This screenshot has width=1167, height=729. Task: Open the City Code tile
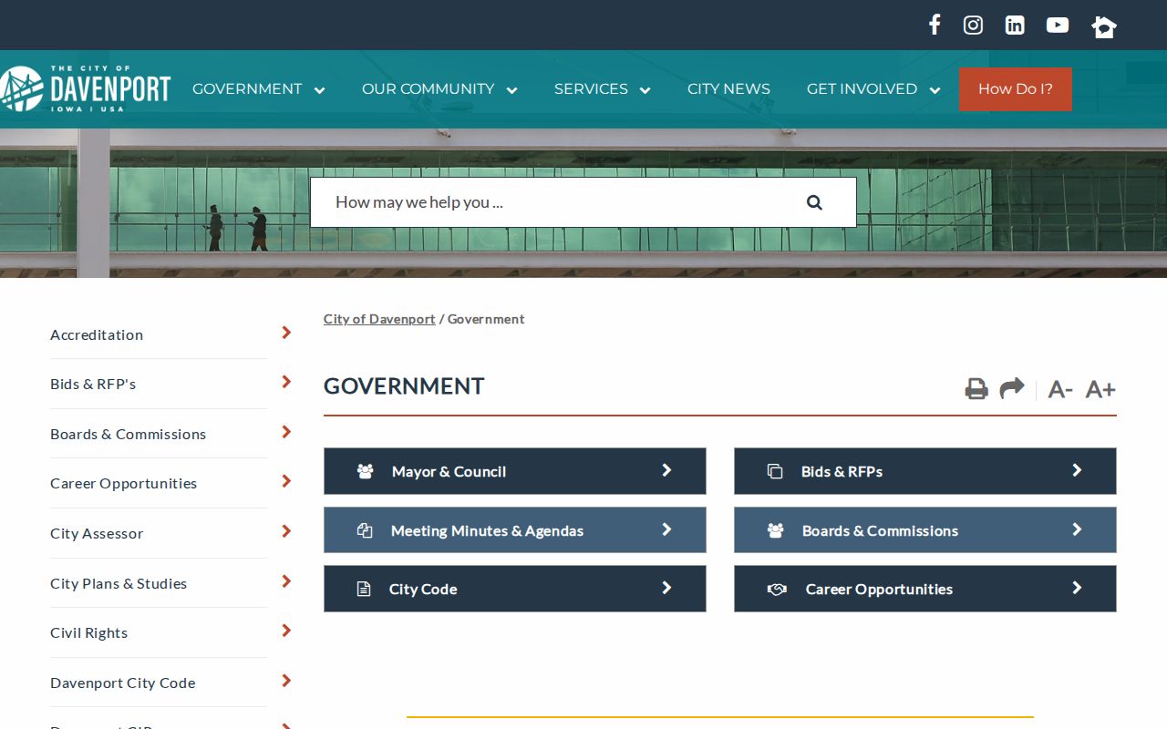point(515,589)
